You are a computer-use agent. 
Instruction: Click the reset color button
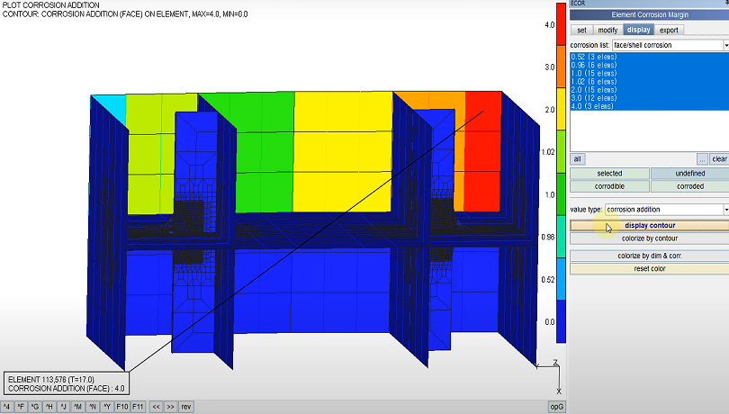point(650,268)
